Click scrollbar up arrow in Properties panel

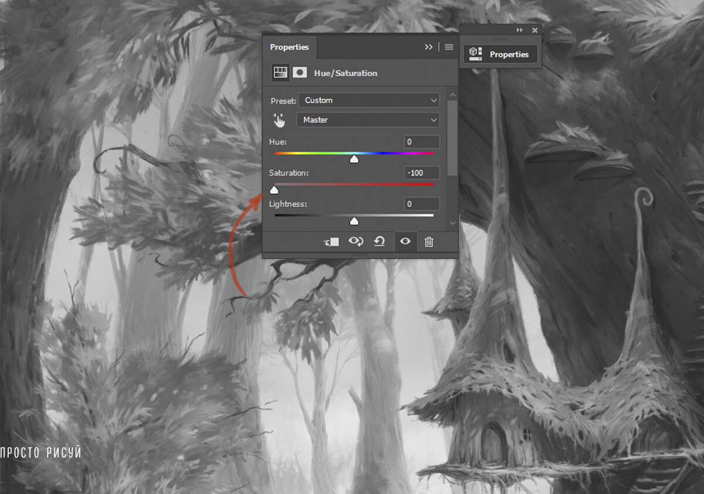pyautogui.click(x=452, y=95)
